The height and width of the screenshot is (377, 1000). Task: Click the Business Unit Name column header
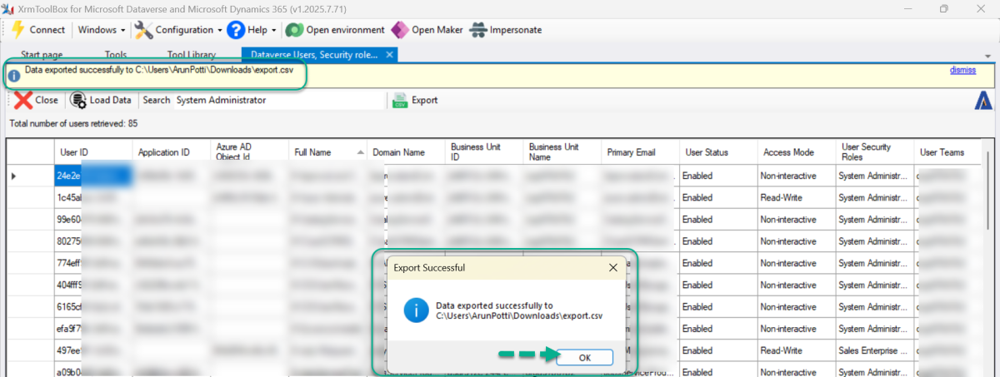click(563, 152)
